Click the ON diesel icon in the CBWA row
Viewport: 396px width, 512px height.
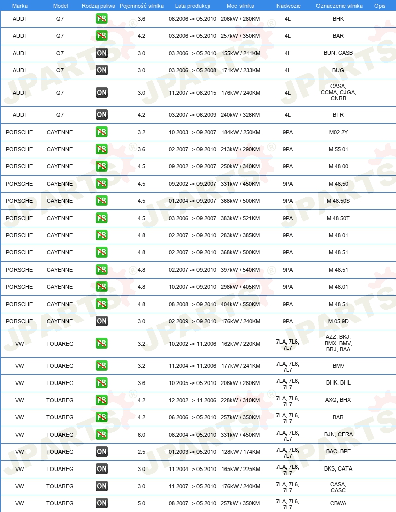pyautogui.click(x=102, y=503)
